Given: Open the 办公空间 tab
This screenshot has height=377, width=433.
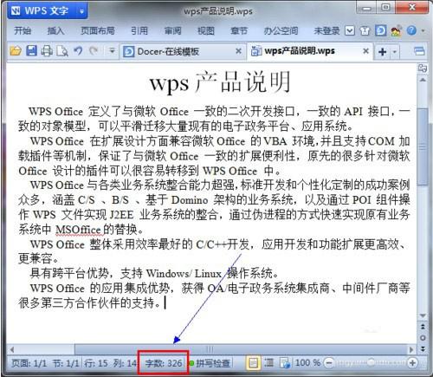Looking at the screenshot, I should pos(281,30).
